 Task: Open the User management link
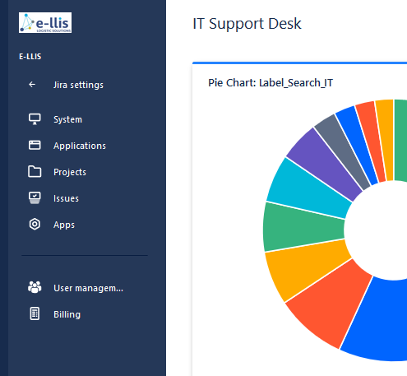tap(88, 288)
